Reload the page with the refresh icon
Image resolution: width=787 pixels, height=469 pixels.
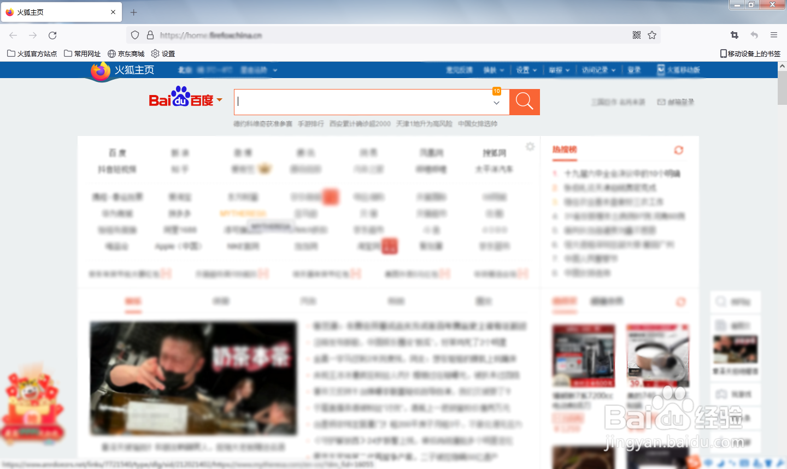pos(52,35)
